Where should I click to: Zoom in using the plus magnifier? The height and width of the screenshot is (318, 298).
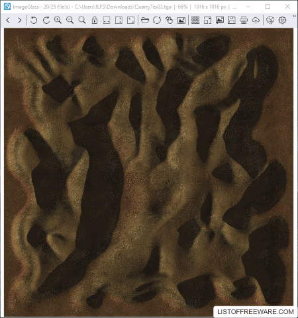pyautogui.click(x=58, y=20)
